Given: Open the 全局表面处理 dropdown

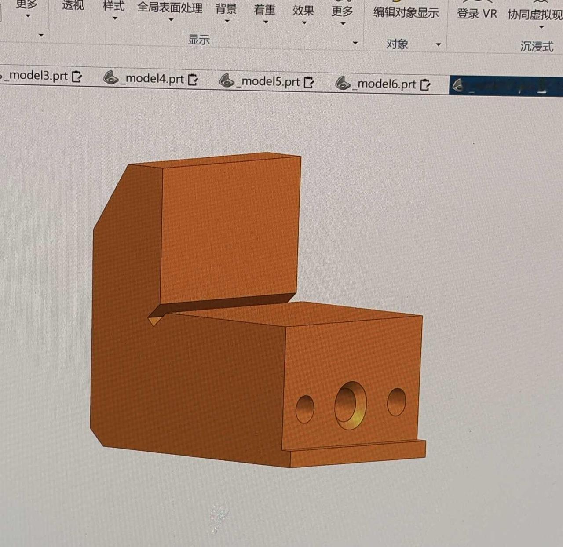Looking at the screenshot, I should [170, 11].
